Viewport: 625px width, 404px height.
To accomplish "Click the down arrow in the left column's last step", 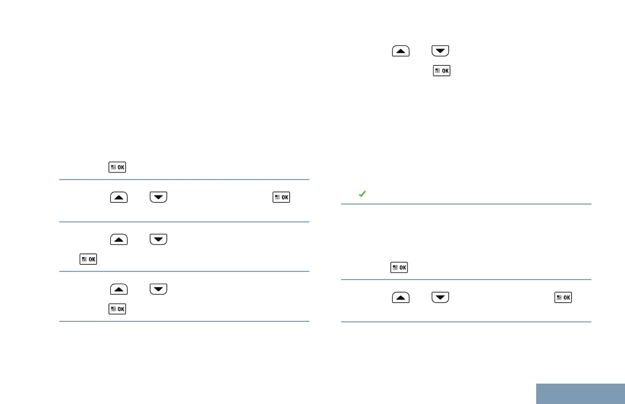I will [x=158, y=290].
